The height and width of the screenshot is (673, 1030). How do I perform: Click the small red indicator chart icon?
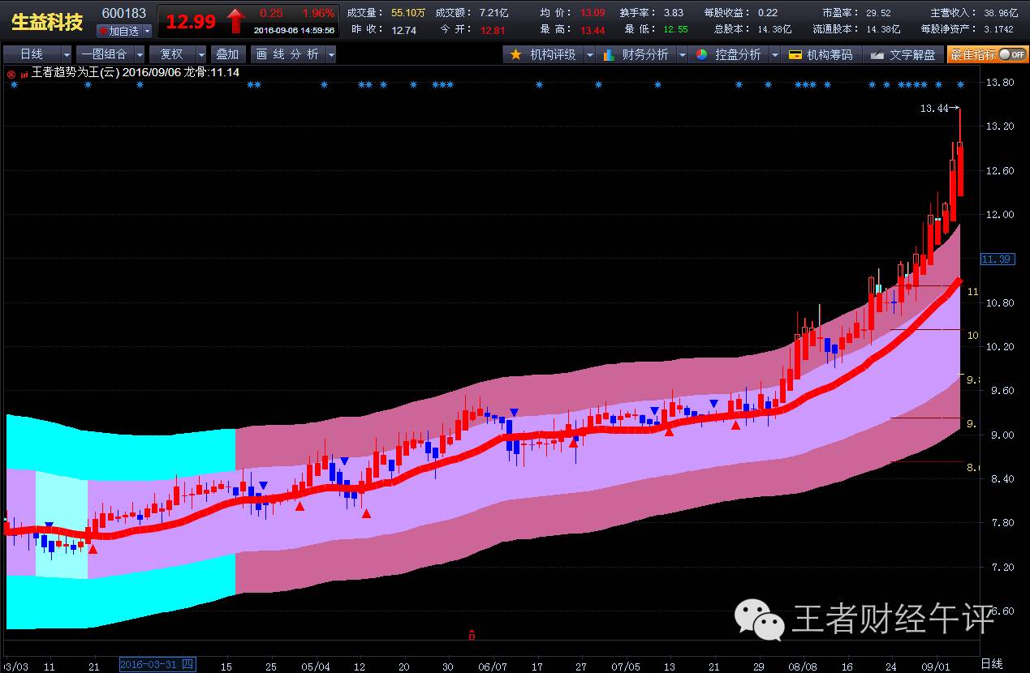pyautogui.click(x=24, y=73)
